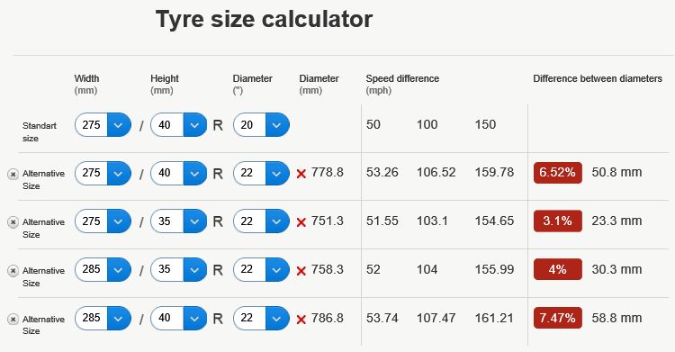The height and width of the screenshot is (352, 675).
Task: Remove the 285/40 R22 alternative size row
Action: [x=13, y=320]
